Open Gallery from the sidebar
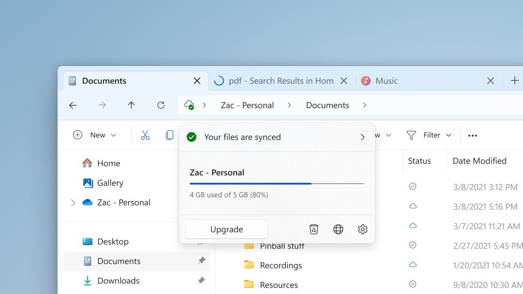 pos(110,183)
